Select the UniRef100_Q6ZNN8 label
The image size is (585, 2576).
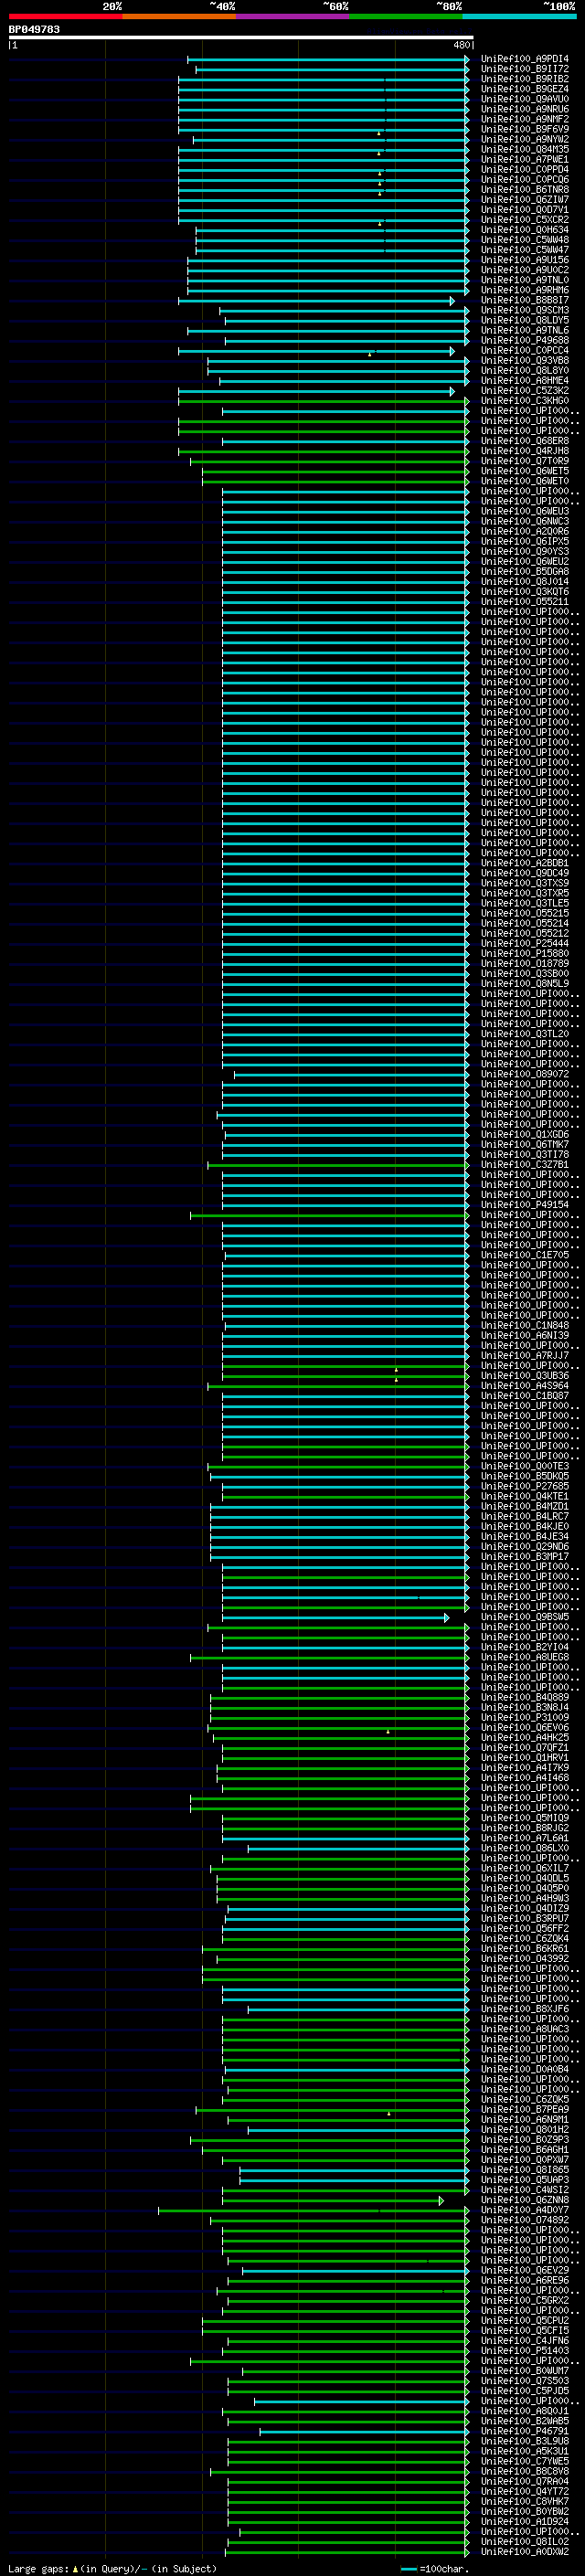pos(525,2200)
